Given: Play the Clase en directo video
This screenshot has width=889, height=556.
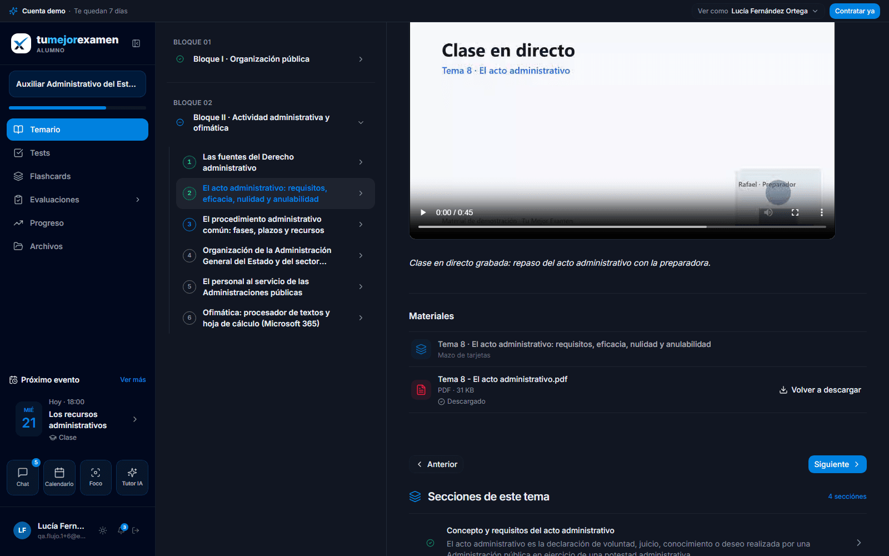Looking at the screenshot, I should [x=423, y=212].
